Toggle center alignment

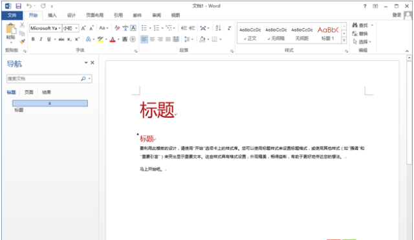pos(152,39)
